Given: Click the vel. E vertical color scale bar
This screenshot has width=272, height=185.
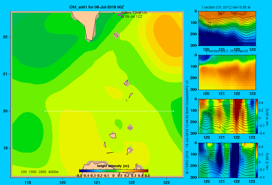Looking at the screenshot, I should coord(257,160).
